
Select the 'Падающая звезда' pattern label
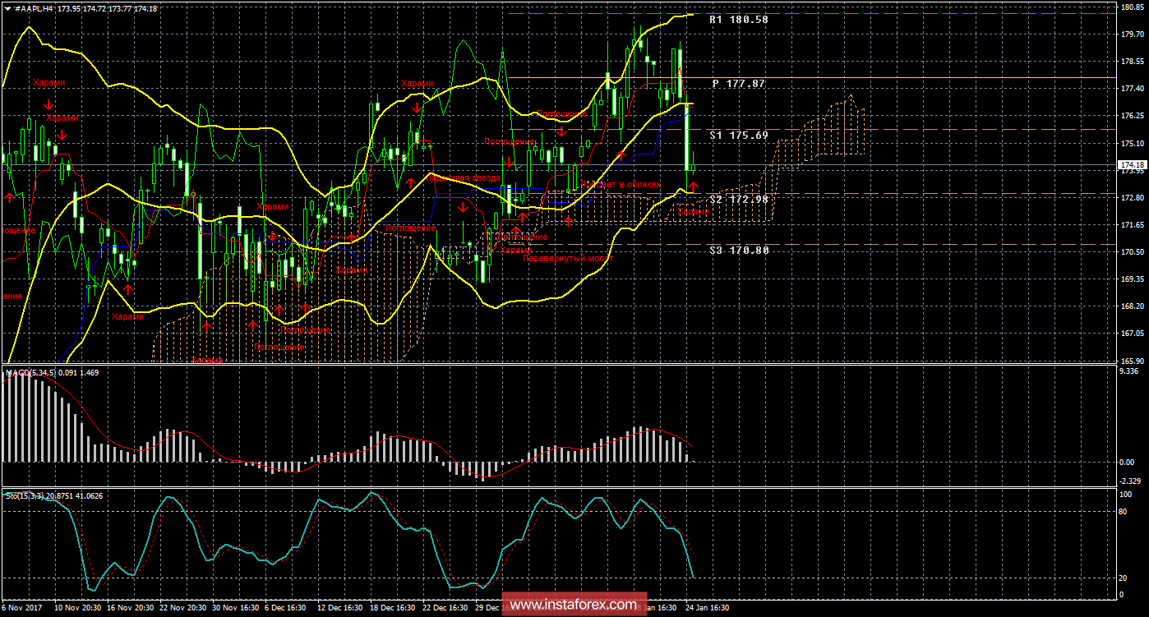click(x=463, y=178)
